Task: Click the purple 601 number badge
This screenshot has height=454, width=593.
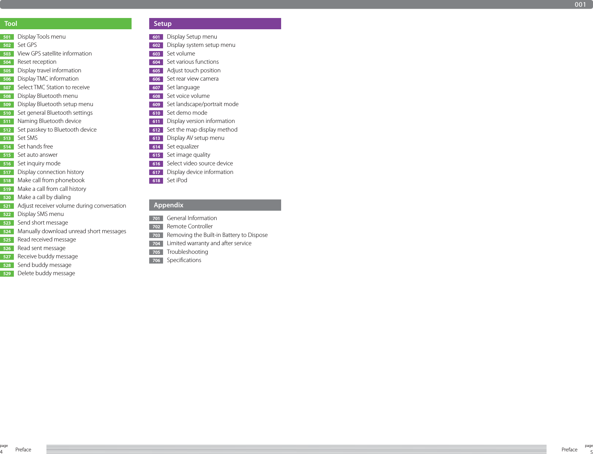Action: [x=156, y=37]
